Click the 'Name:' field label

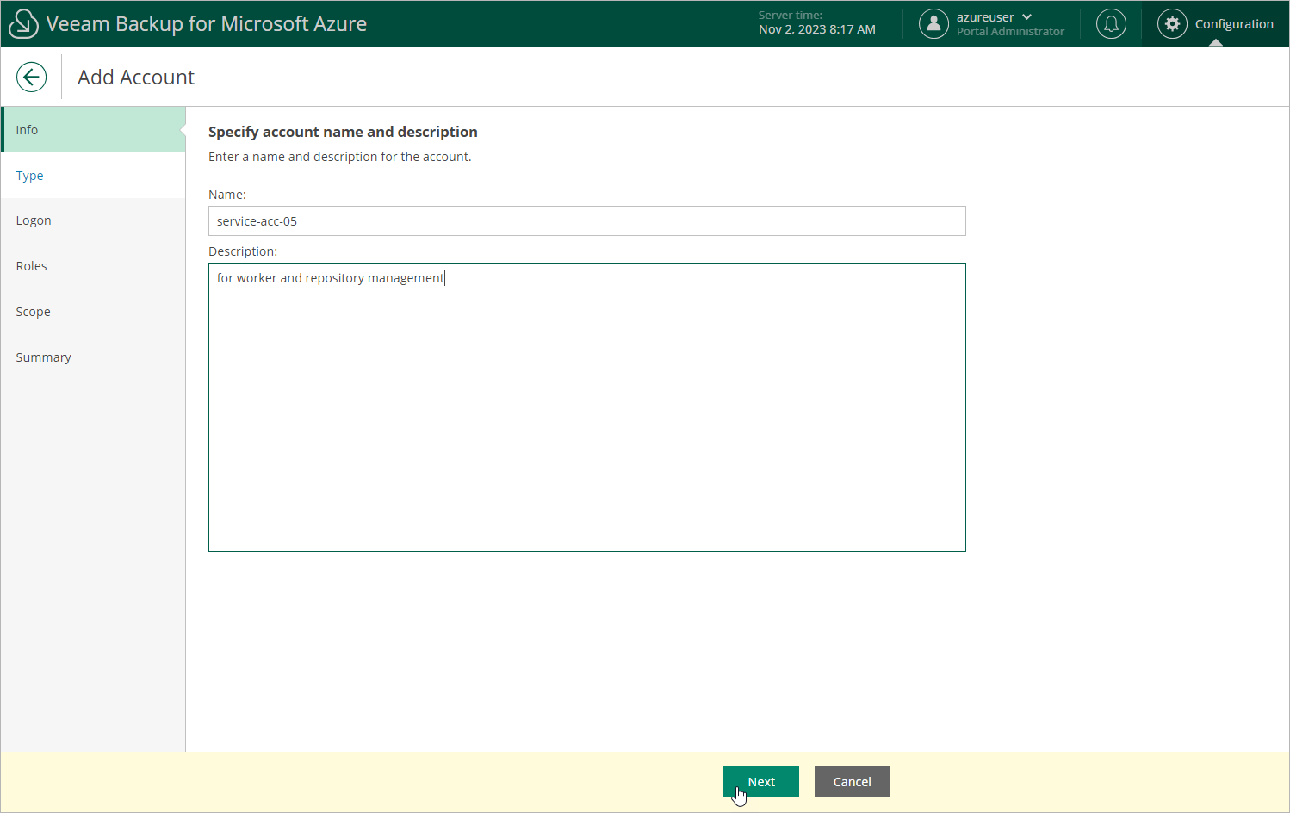pyautogui.click(x=227, y=195)
